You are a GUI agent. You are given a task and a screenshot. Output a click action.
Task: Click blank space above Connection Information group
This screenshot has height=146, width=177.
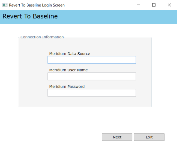[89, 29]
